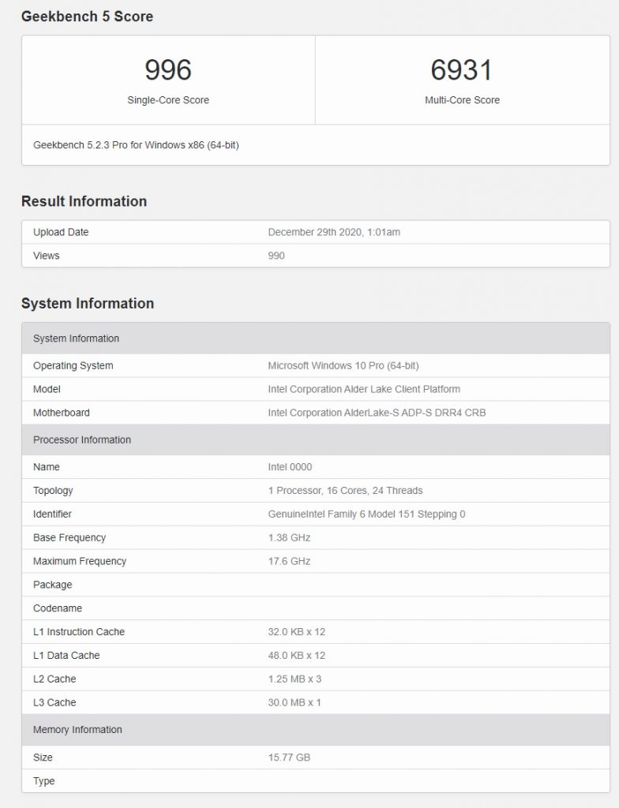Click the date 'December 29th 2020, 1:01am'
Screen dimensions: 619x808
coord(334,232)
